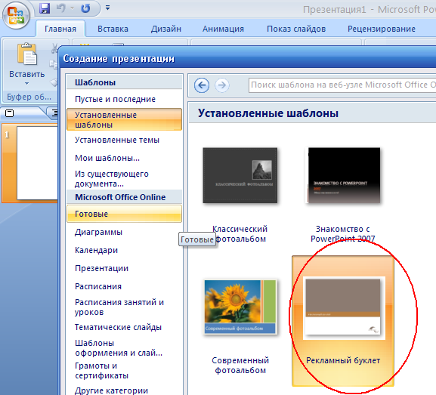Select Расписания занятий и уроков category
436x395 pixels.
(x=124, y=307)
